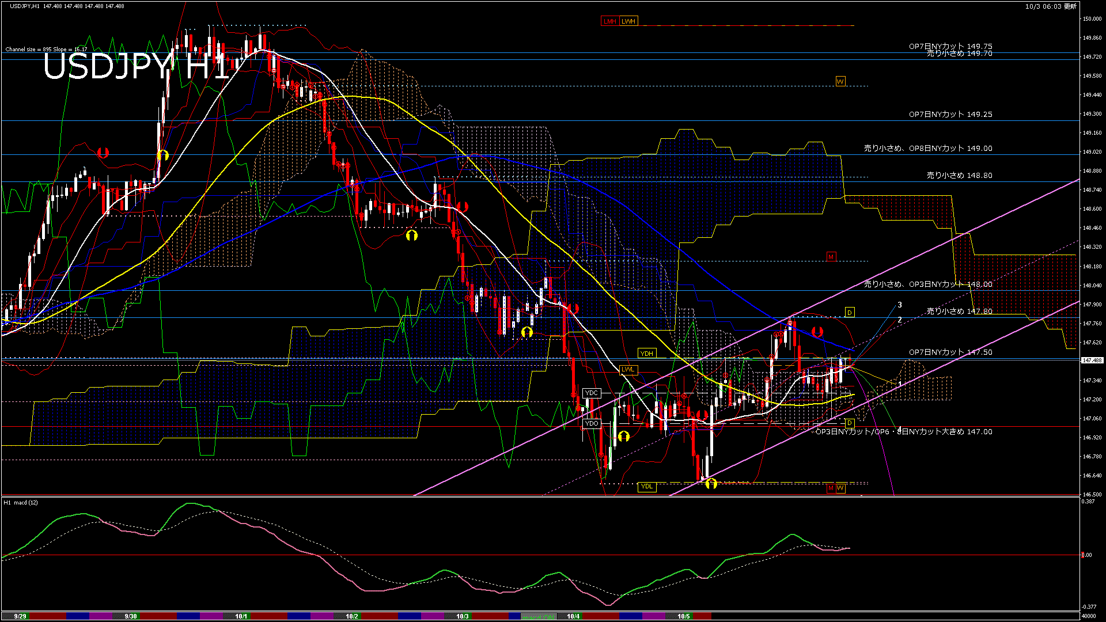The width and height of the screenshot is (1106, 622).
Task: Click the LMH level label
Action: (609, 21)
